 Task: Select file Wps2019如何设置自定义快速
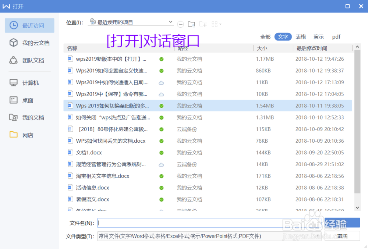(x=208, y=71)
